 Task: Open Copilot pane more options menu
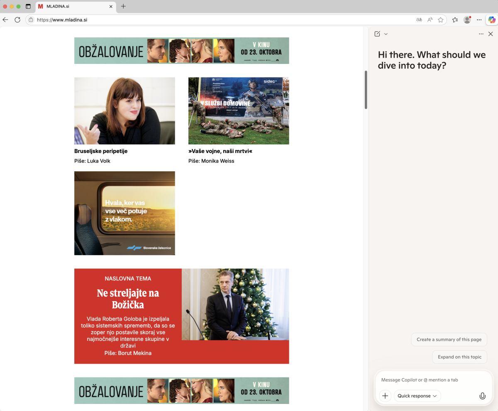pos(481,34)
